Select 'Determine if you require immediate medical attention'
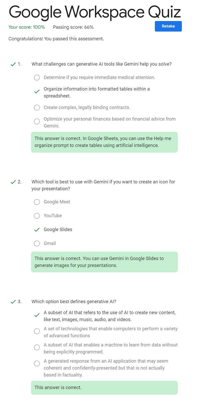The height and width of the screenshot is (407, 207). tap(37, 77)
